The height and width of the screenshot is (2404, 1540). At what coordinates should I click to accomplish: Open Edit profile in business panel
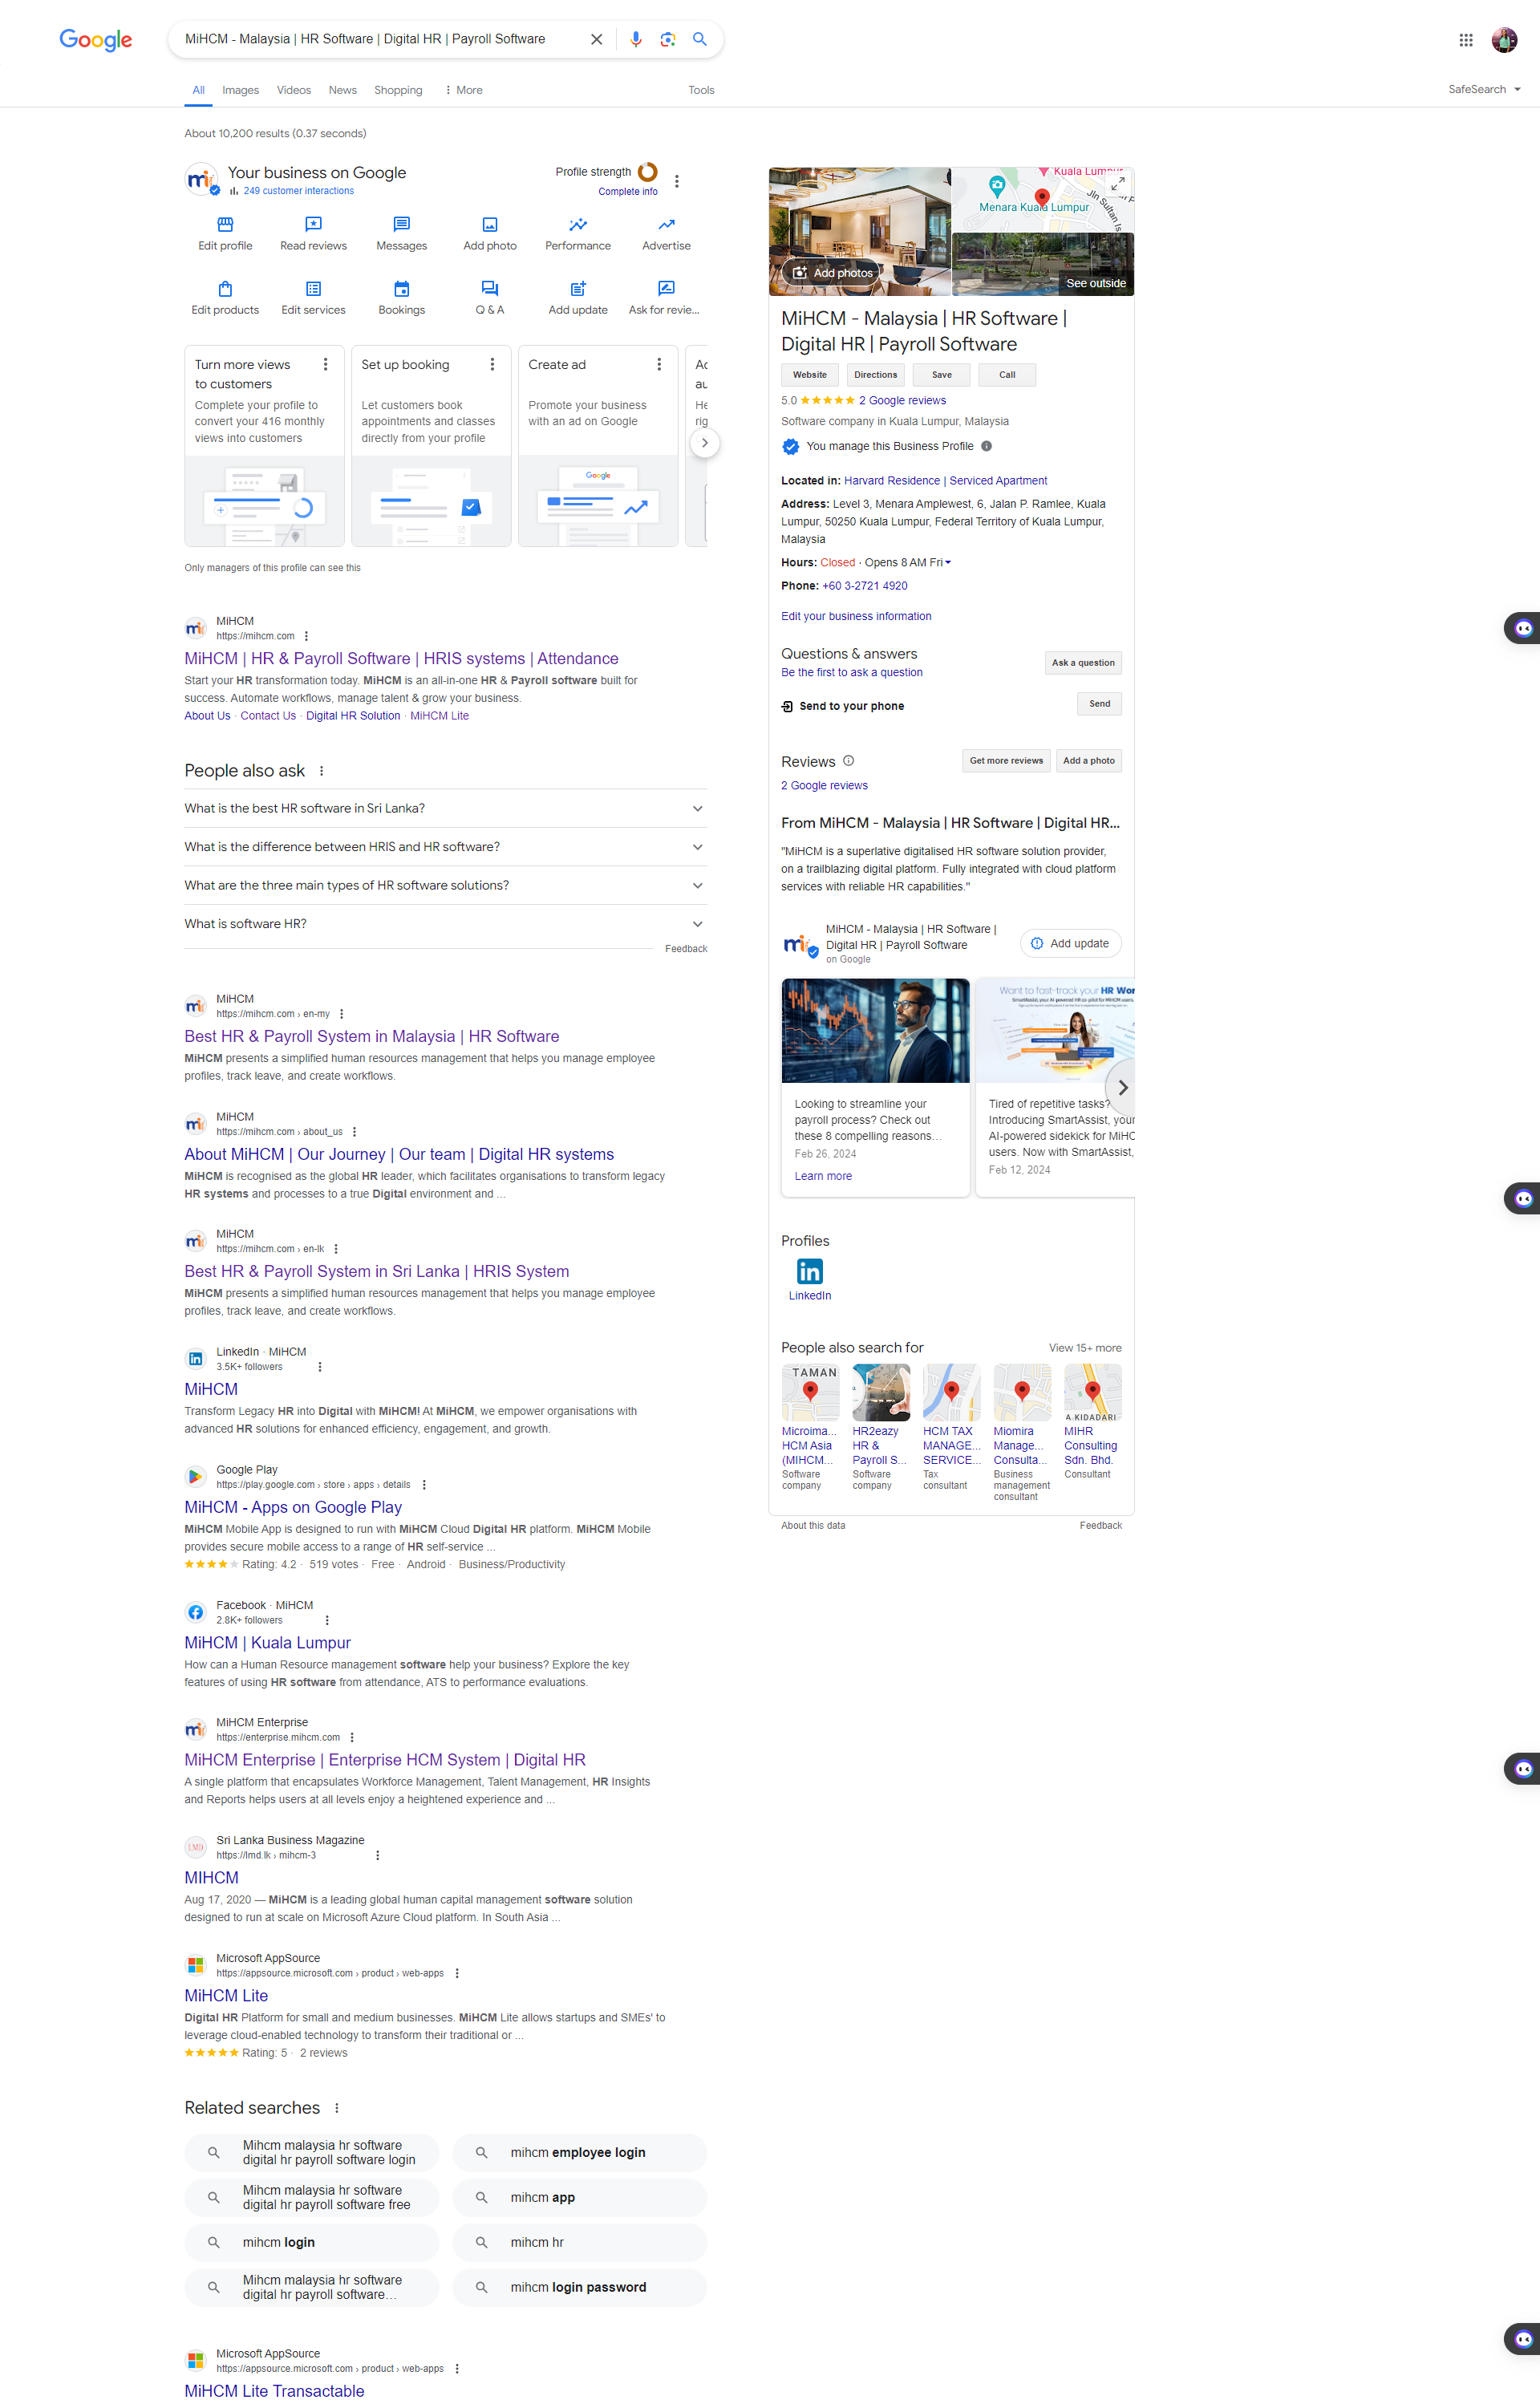tap(225, 234)
